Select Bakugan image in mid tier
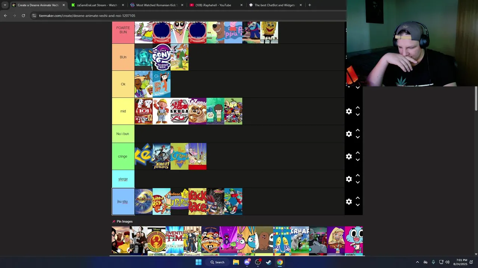The width and height of the screenshot is (478, 268). pos(180,111)
